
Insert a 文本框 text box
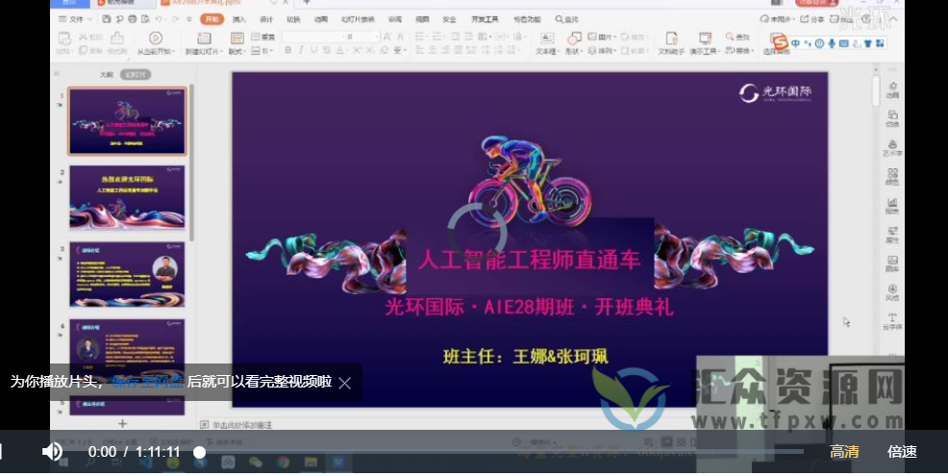pyautogui.click(x=546, y=42)
